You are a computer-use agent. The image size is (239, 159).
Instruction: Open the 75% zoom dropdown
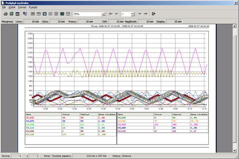[103, 14]
